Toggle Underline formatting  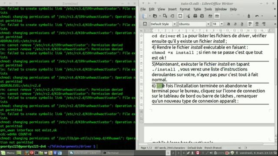coord(242,24)
